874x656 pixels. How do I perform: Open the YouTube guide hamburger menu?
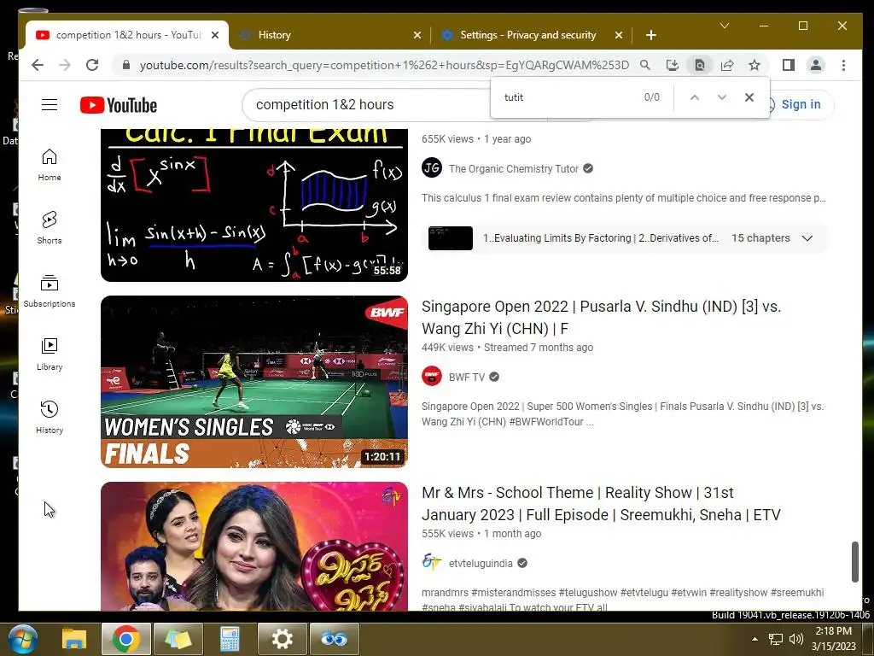(50, 105)
